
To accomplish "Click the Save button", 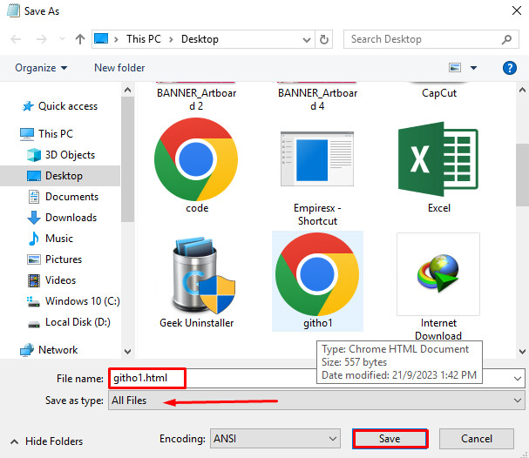I will [x=390, y=438].
